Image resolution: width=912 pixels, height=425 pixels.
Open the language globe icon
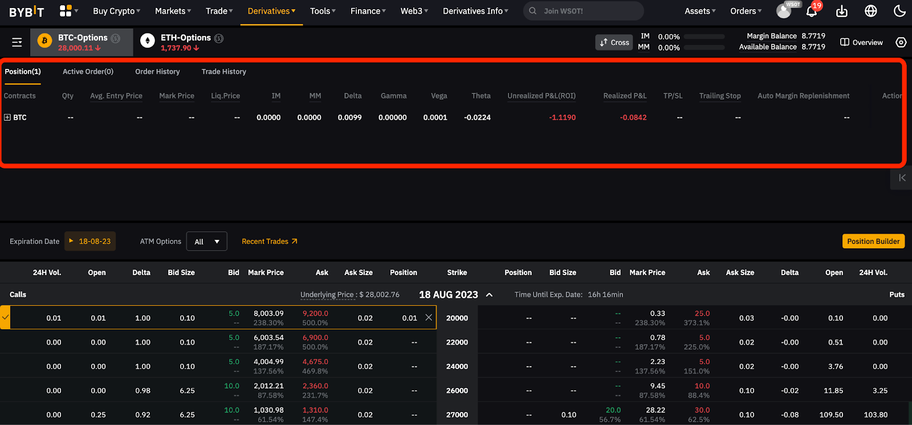tap(871, 11)
